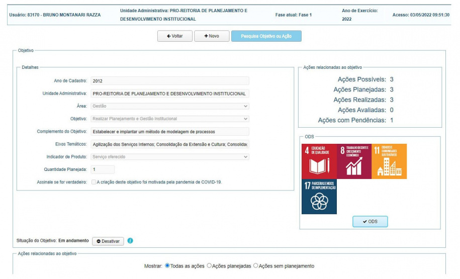
Task: Select Ações planejadas radio option
Action: 209,265
